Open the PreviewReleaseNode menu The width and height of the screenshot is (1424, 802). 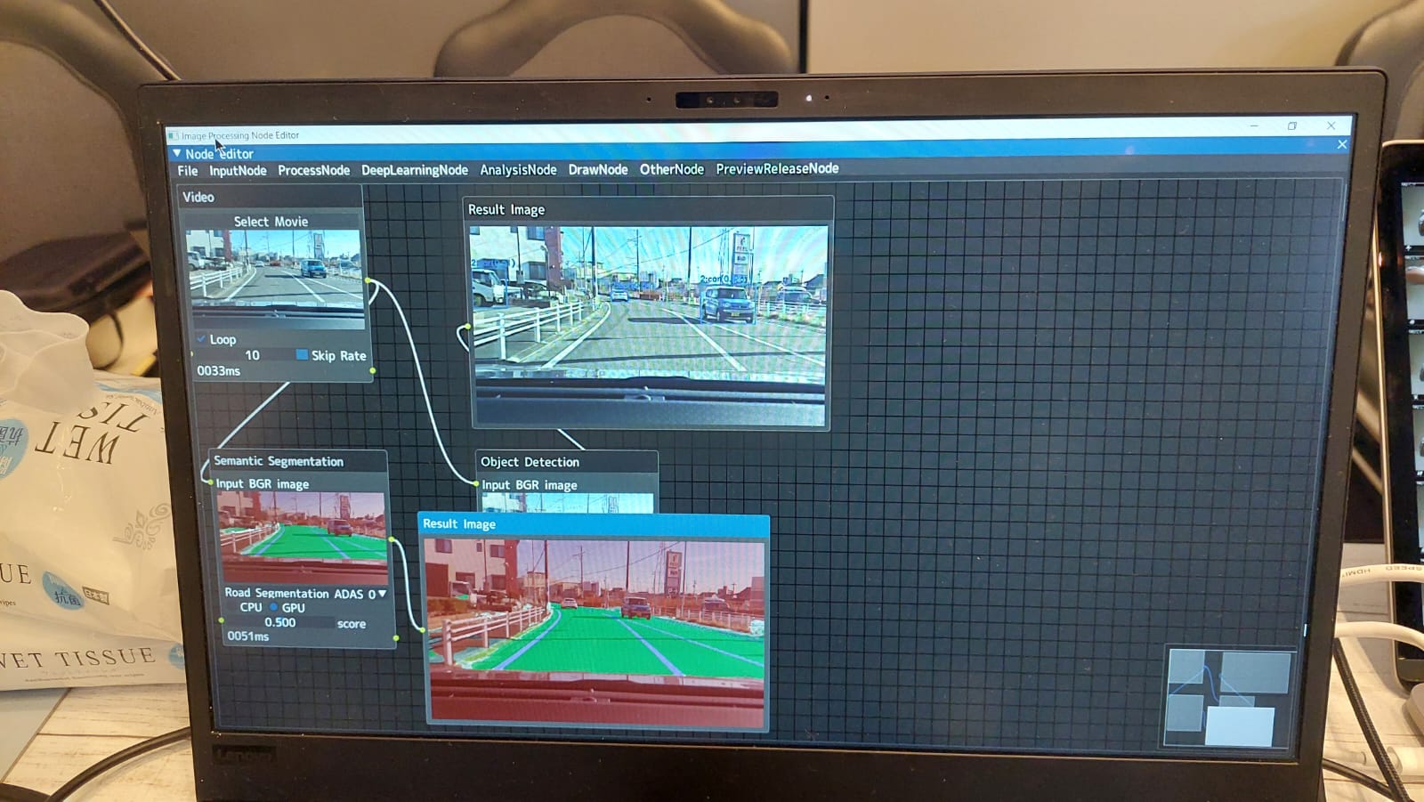pyautogui.click(x=777, y=168)
